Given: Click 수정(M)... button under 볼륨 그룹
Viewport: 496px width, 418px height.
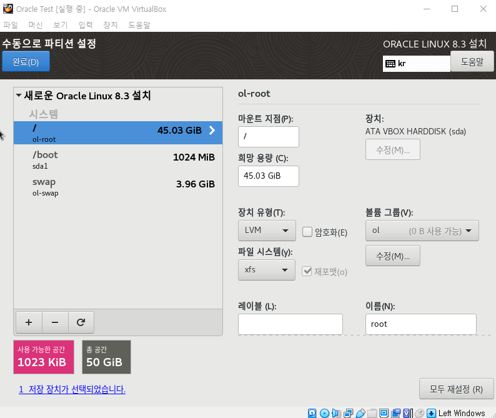Looking at the screenshot, I should tap(393, 256).
